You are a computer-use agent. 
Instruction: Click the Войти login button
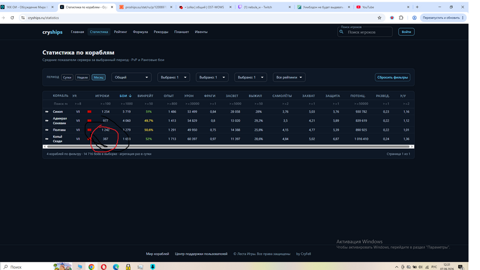pyautogui.click(x=406, y=32)
